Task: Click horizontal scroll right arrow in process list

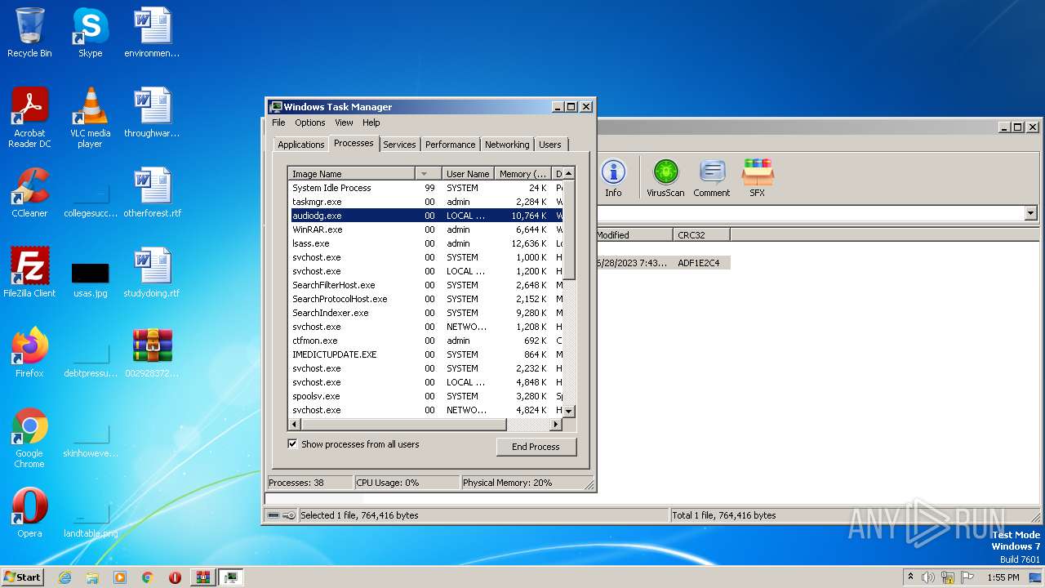Action: (x=556, y=425)
